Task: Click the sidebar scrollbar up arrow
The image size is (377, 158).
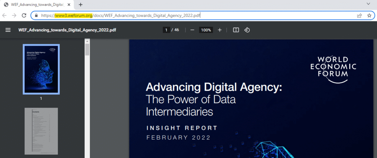Action: click(x=87, y=41)
